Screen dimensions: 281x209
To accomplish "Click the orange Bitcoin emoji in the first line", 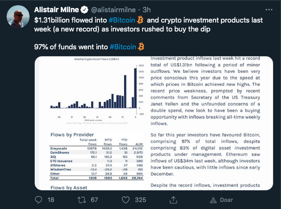I will tap(140, 20).
